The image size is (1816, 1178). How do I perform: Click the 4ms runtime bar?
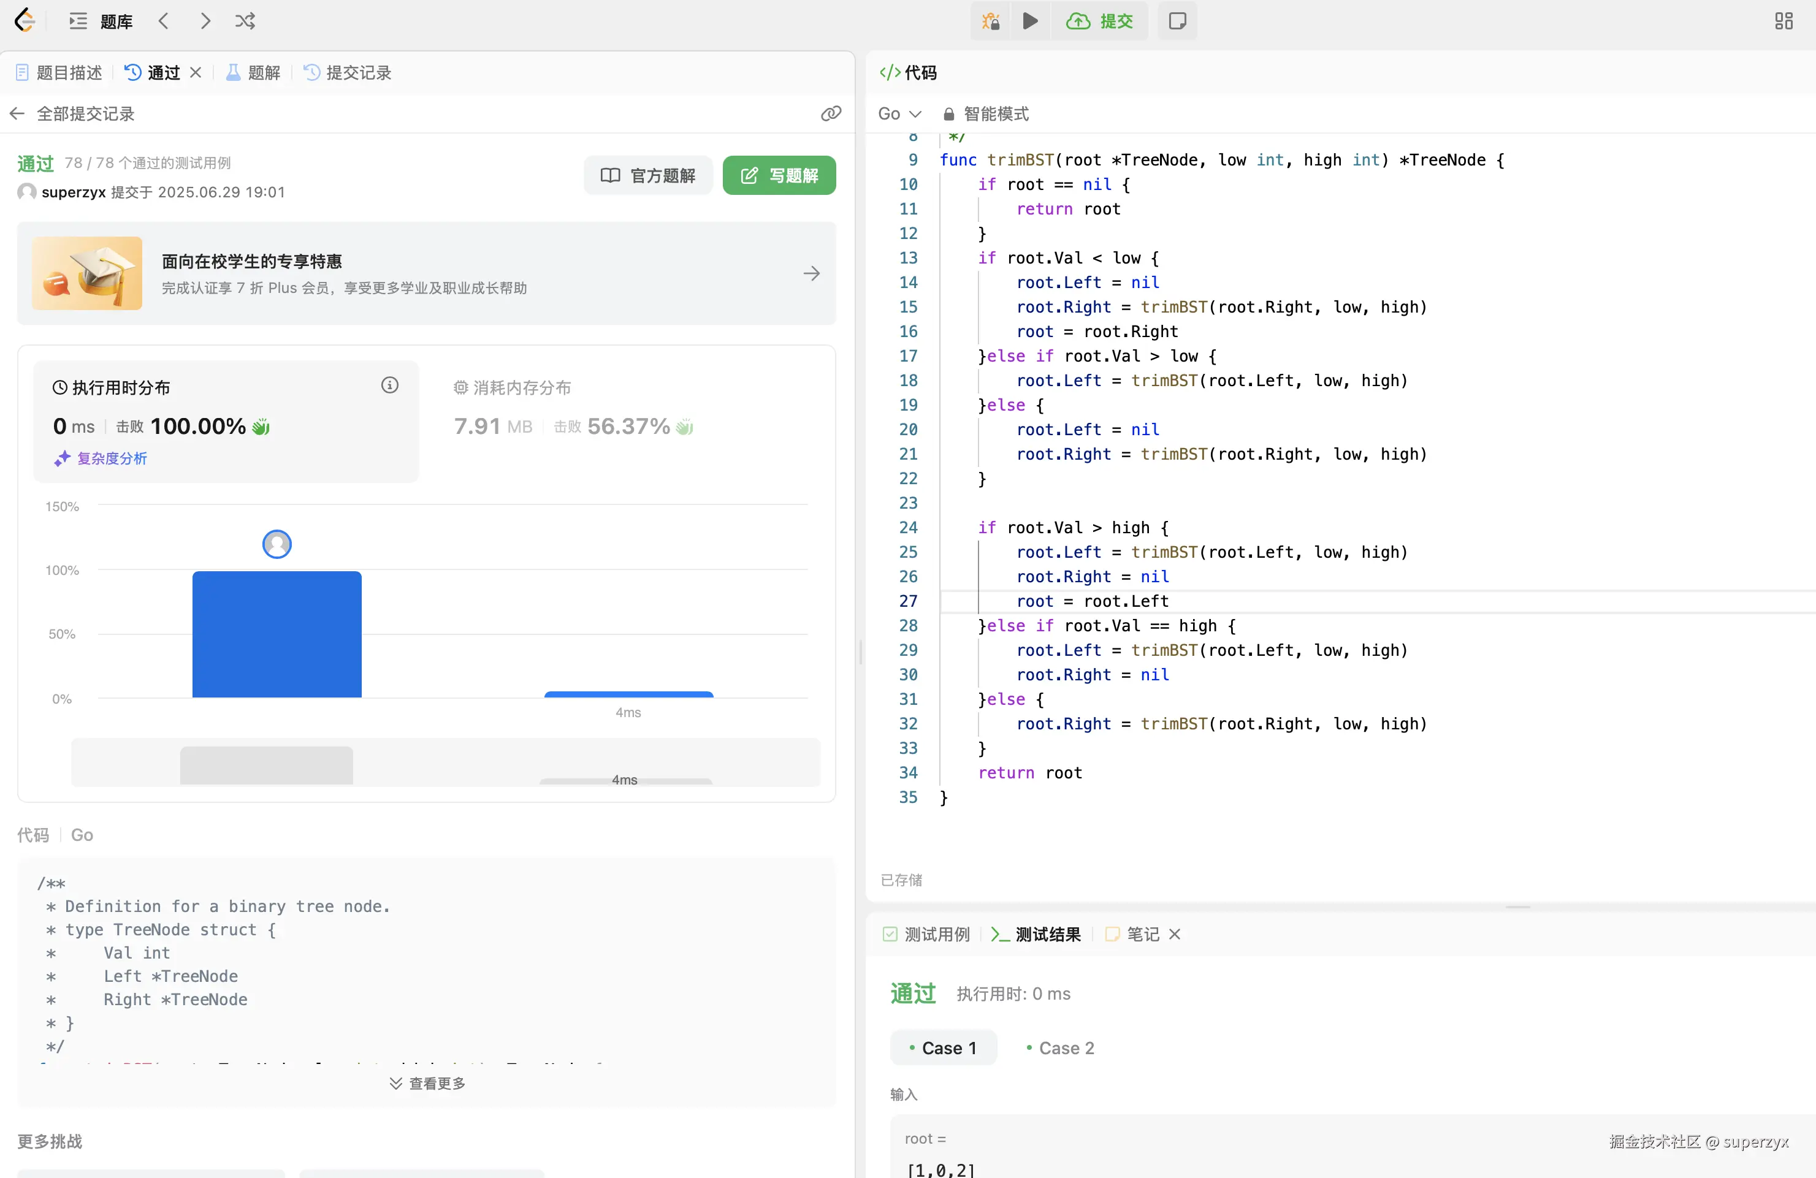click(628, 694)
